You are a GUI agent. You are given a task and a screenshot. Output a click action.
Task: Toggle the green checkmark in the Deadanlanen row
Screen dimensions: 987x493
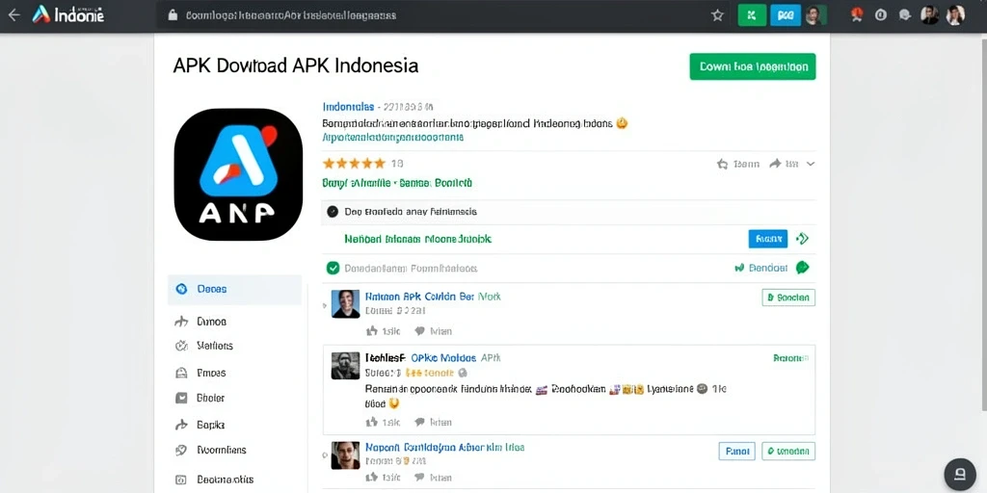(x=333, y=269)
